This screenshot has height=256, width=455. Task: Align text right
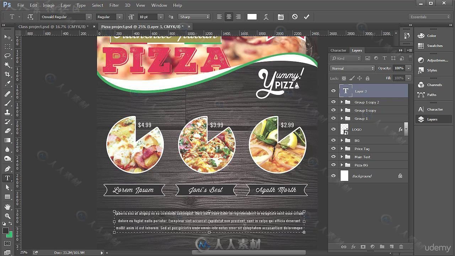click(238, 17)
